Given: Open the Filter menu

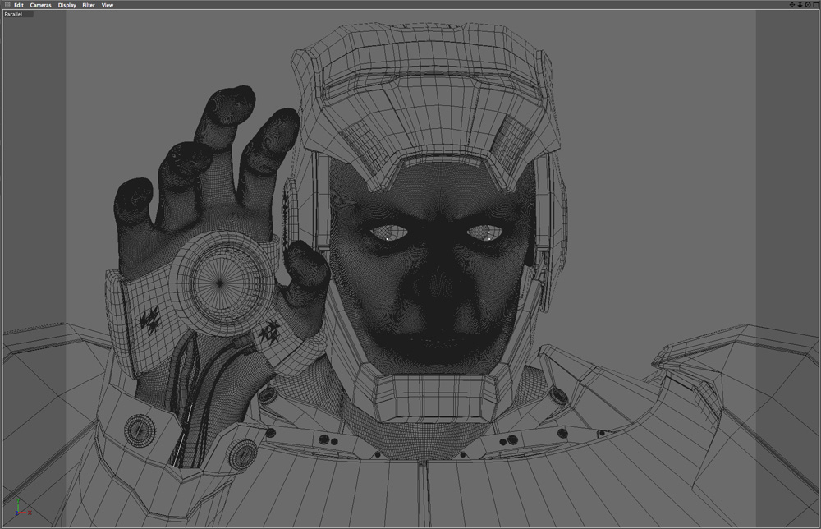Looking at the screenshot, I should (x=89, y=5).
